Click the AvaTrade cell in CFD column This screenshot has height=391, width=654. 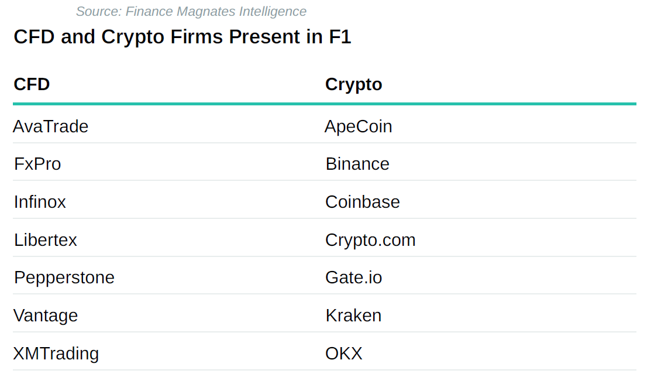pyautogui.click(x=51, y=126)
